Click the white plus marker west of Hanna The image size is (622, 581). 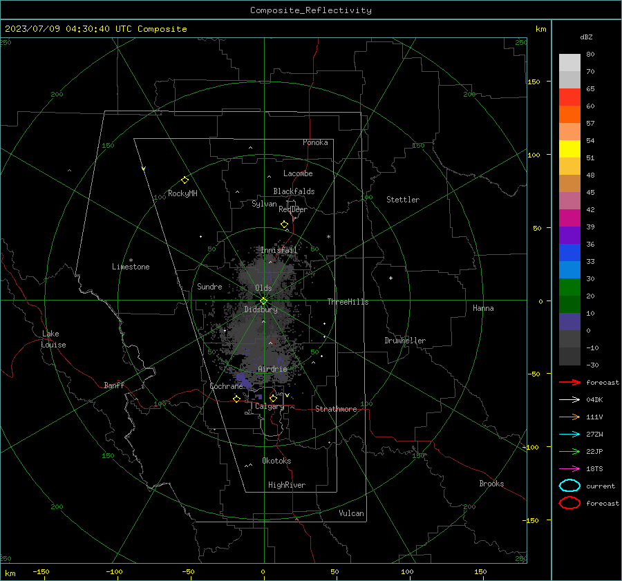click(x=390, y=278)
